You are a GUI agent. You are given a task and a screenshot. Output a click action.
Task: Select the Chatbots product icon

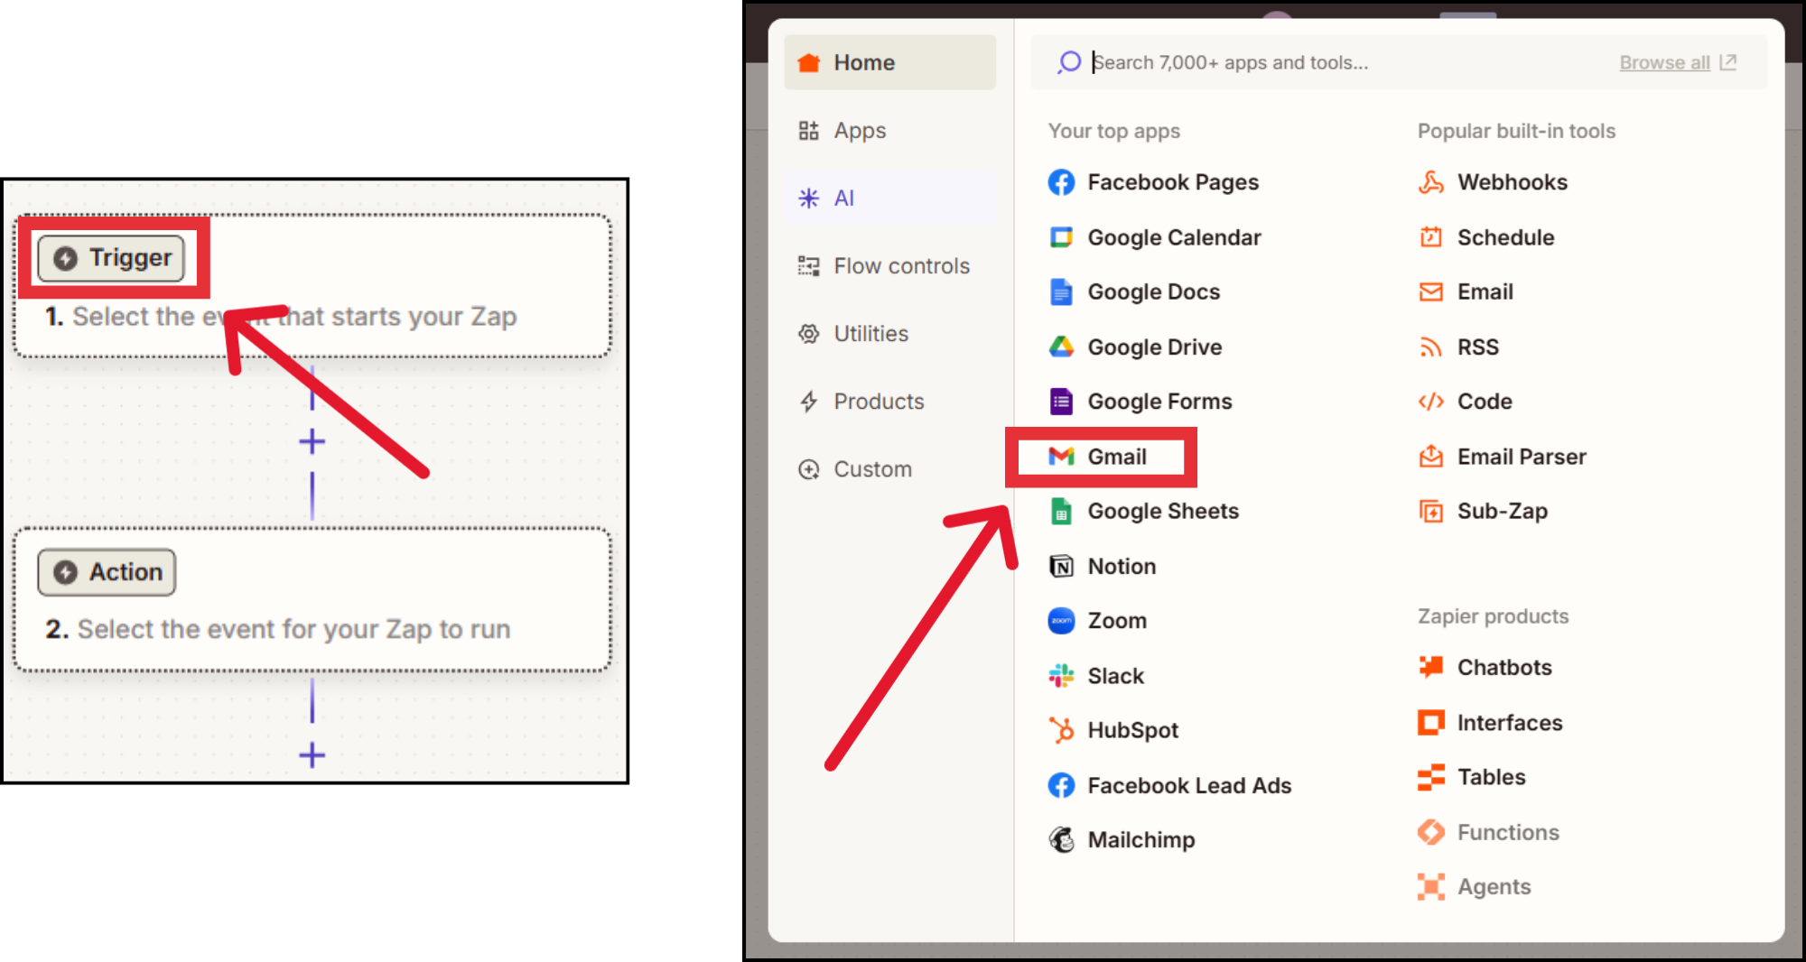click(x=1430, y=667)
